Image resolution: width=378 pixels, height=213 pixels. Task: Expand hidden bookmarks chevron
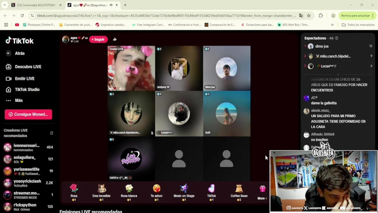pyautogui.click(x=332, y=25)
